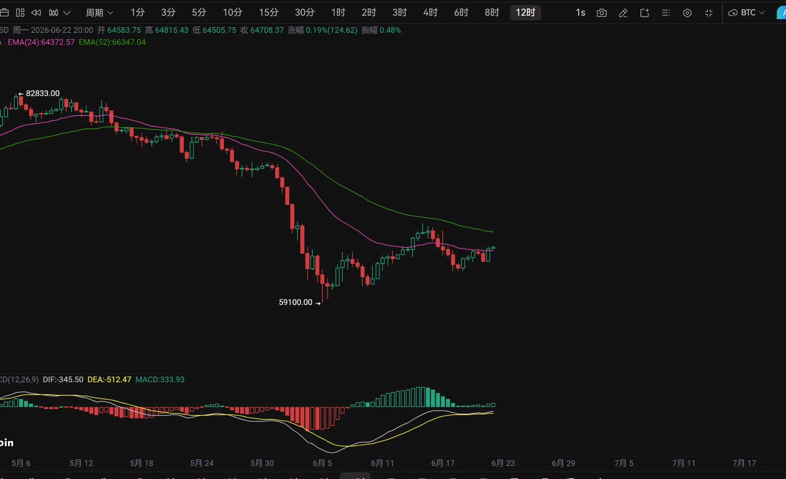The height and width of the screenshot is (479, 786).
Task: Click the high price 64815.43 value
Action: [172, 30]
